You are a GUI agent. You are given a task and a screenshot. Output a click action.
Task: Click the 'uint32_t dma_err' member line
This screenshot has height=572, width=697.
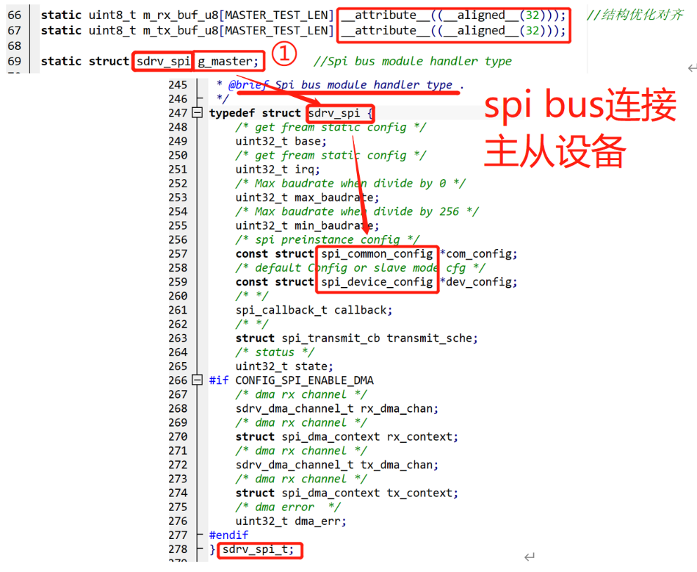tap(291, 521)
